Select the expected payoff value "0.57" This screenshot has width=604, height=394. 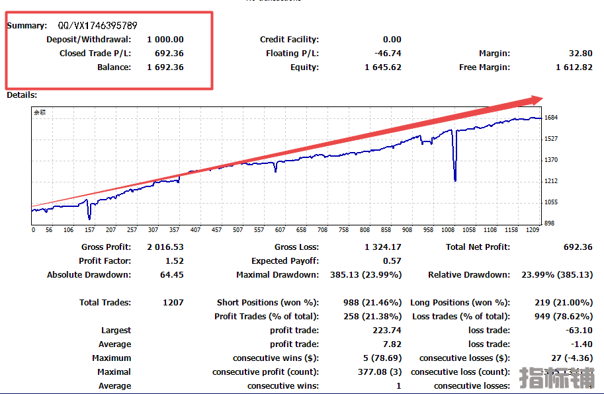pos(392,261)
